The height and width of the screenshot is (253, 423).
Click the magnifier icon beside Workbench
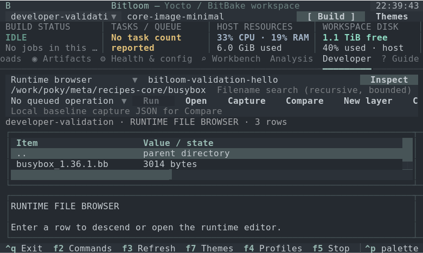[204, 59]
